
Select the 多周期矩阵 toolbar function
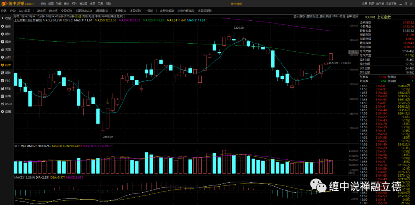tap(204, 11)
